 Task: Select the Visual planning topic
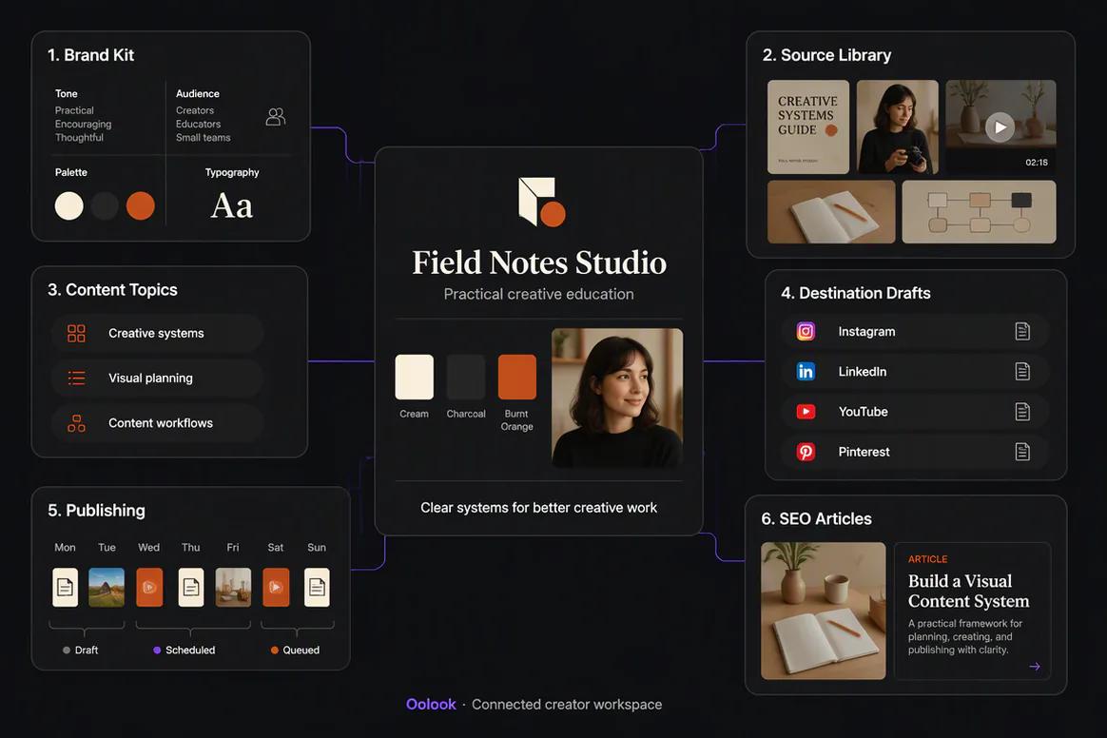pos(158,378)
